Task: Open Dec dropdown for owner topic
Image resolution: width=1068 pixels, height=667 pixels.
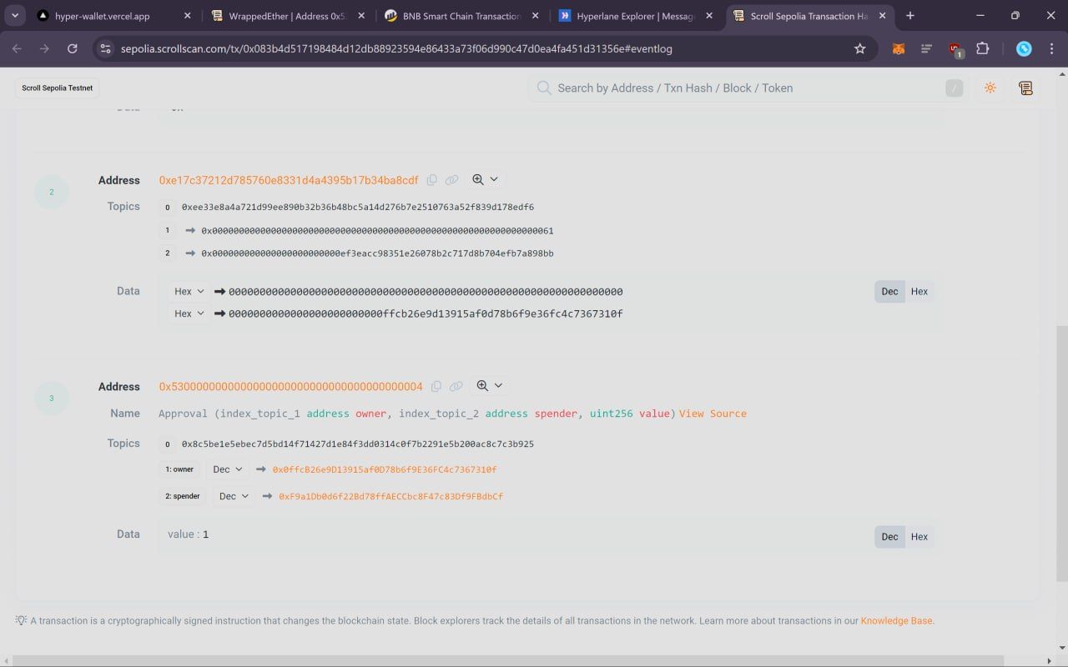Action: coord(228,469)
